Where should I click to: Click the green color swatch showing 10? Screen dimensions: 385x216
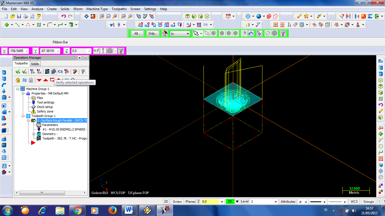[230, 201]
